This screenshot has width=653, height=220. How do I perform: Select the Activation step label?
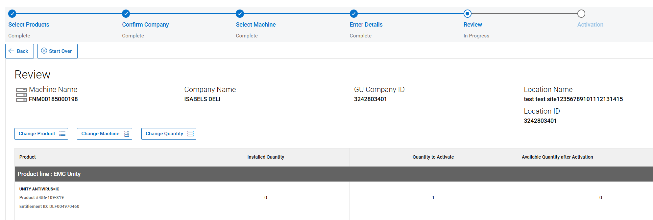[590, 25]
